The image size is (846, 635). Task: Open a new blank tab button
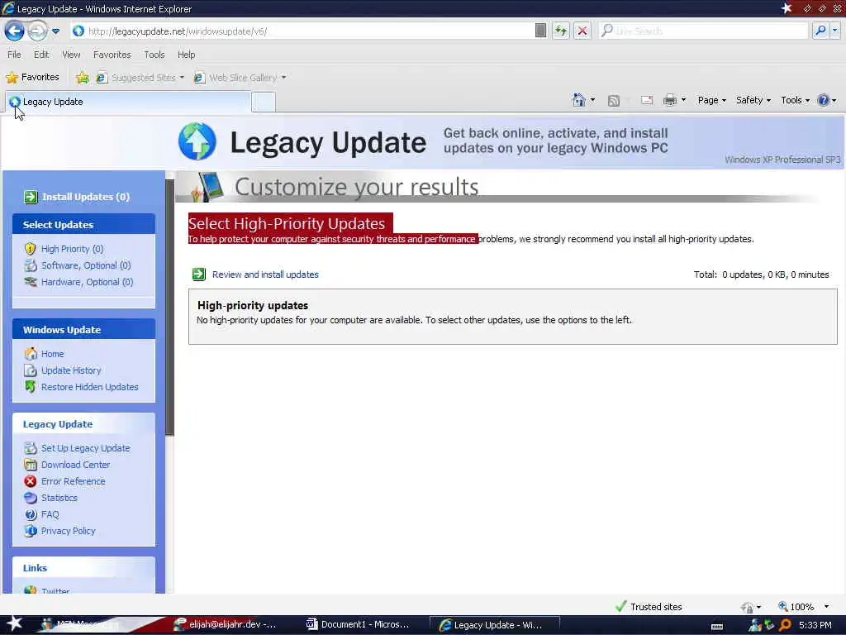pos(264,102)
